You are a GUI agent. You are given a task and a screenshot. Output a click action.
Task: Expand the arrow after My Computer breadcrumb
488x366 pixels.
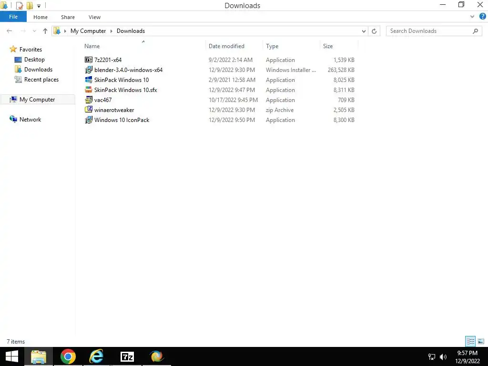pos(112,31)
